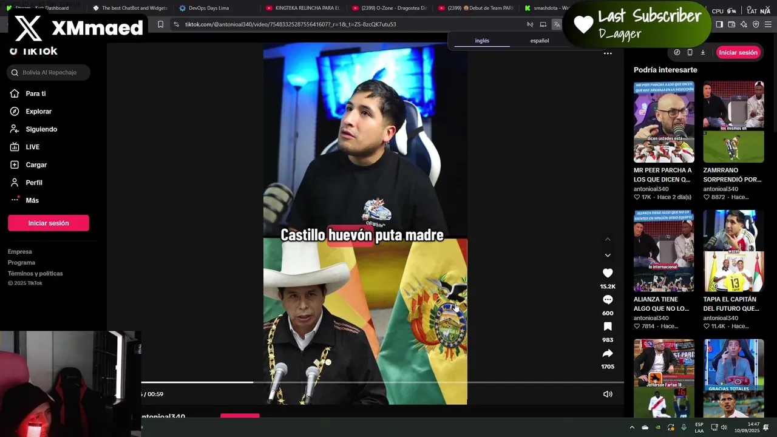Switch to O-Zone Dragostea YouTube tab
Image resolution: width=777 pixels, height=437 pixels.
[x=389, y=8]
